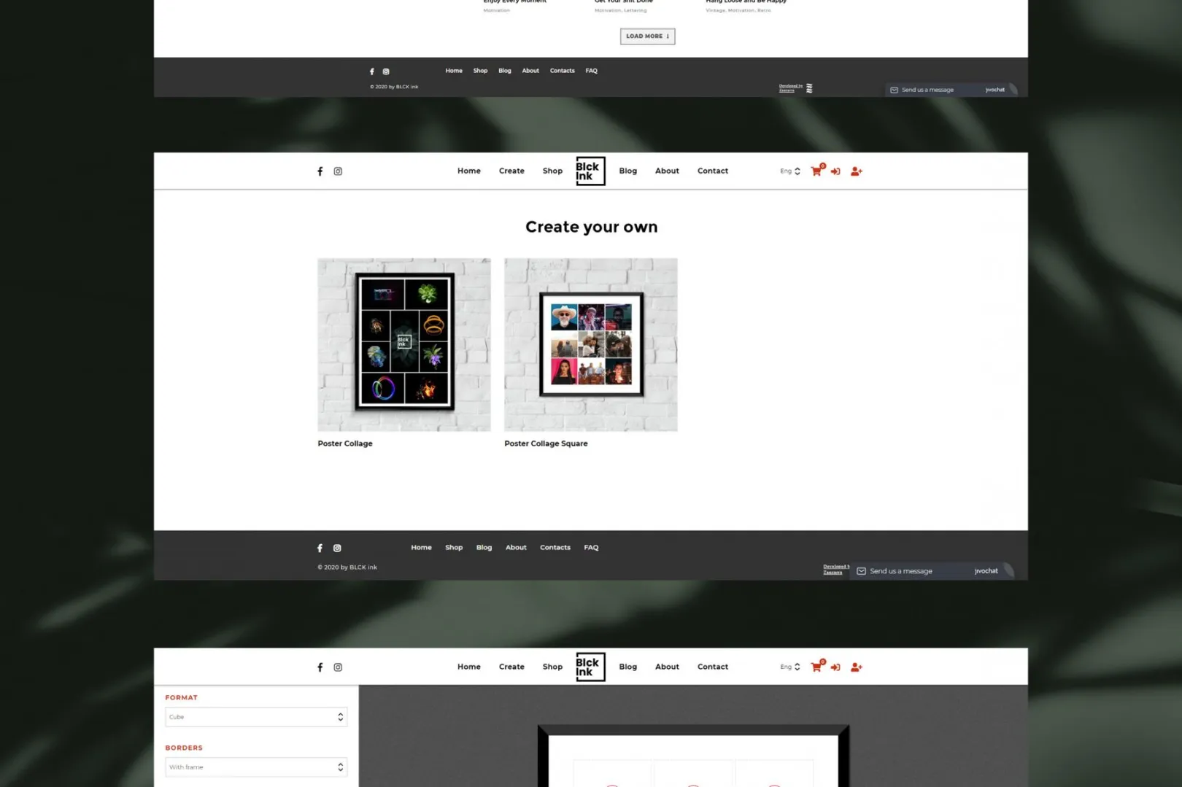Click envelope icon in top footer chat
This screenshot has height=787, width=1182.
pos(894,90)
